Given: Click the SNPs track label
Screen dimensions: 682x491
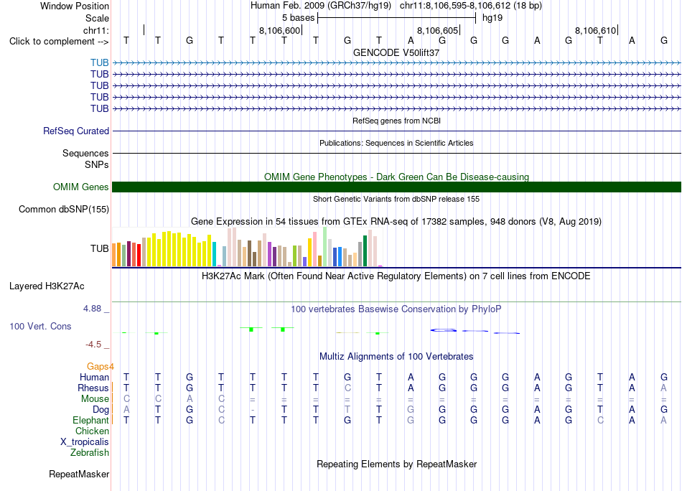Looking at the screenshot, I should [x=97, y=165].
